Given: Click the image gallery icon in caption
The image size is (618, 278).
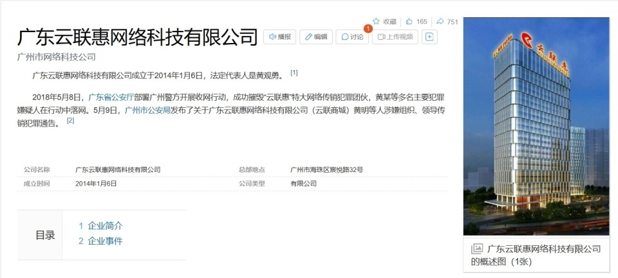Looking at the screenshot, I should (477, 248).
